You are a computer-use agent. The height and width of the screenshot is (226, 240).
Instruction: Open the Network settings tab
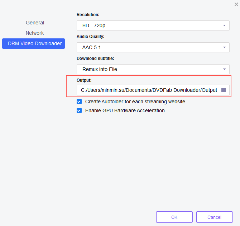pos(35,33)
